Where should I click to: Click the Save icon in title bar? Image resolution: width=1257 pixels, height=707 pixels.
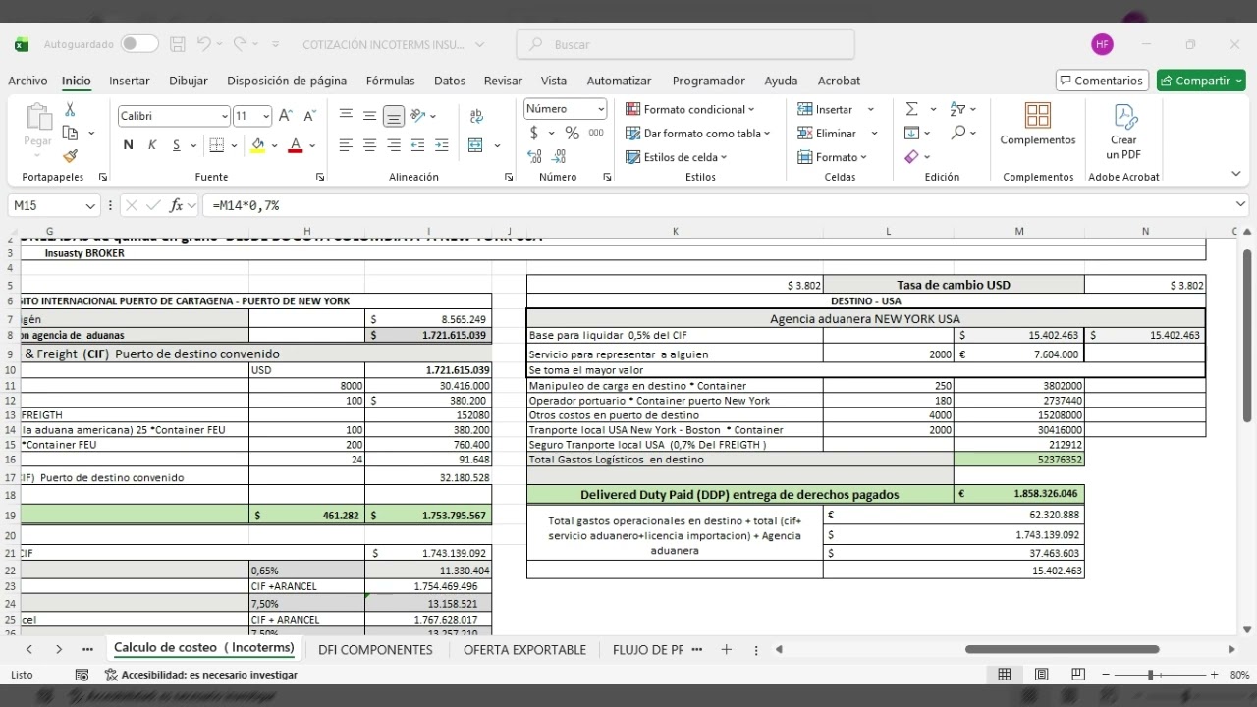pyautogui.click(x=178, y=44)
